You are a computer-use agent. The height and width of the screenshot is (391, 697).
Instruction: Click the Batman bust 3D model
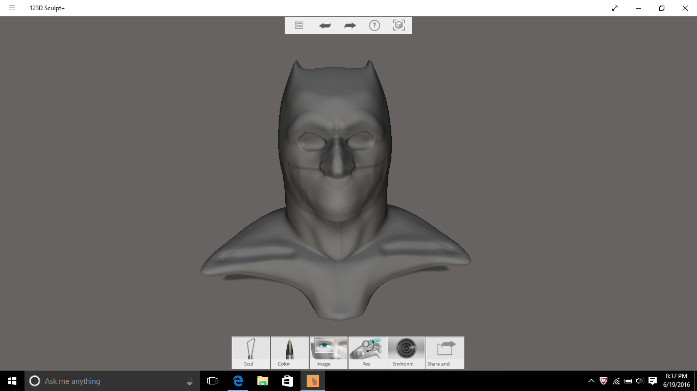point(336,189)
